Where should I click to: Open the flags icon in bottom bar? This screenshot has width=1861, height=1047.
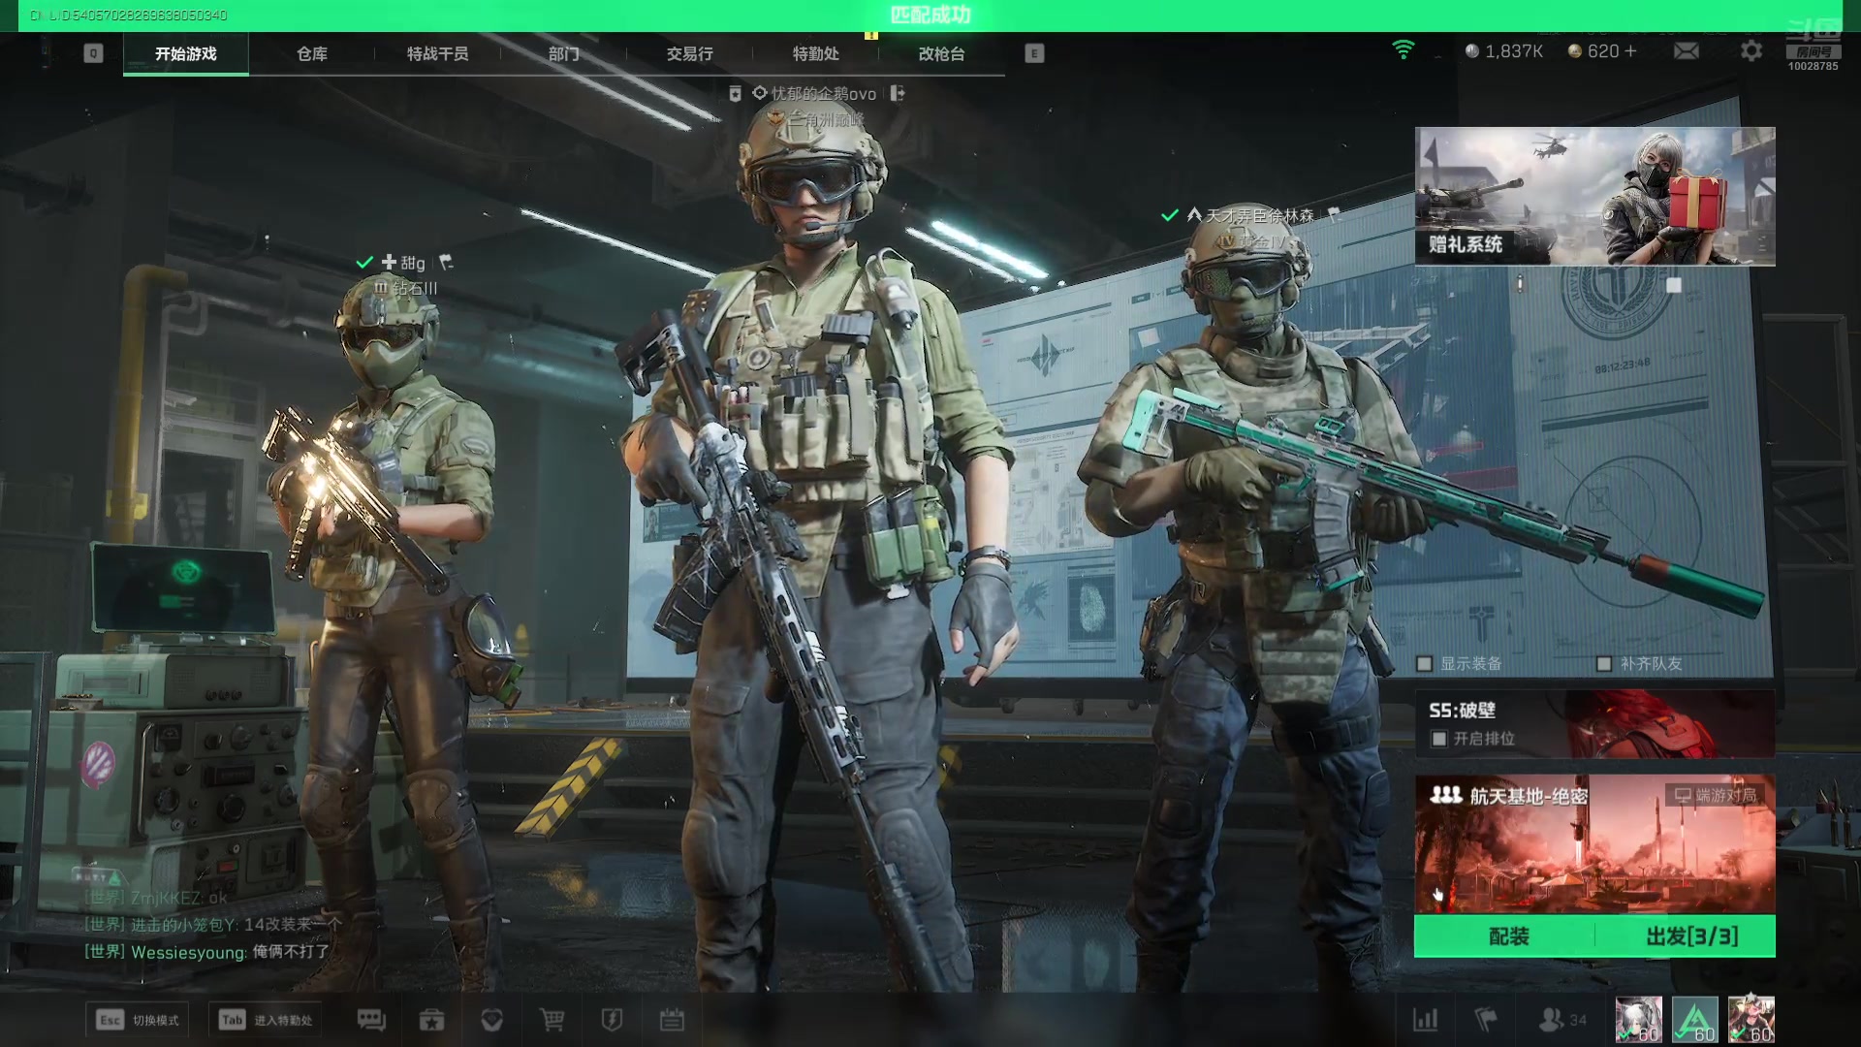tap(1486, 1020)
